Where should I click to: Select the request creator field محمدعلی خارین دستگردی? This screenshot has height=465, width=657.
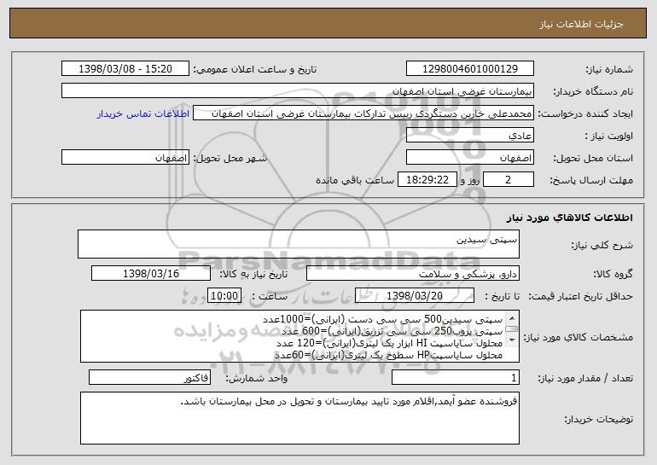point(363,113)
